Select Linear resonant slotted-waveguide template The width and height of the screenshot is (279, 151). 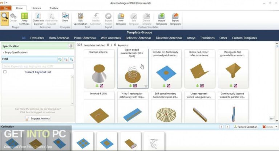coord(200,107)
